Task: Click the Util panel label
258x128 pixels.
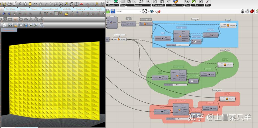Action: click(x=207, y=5)
